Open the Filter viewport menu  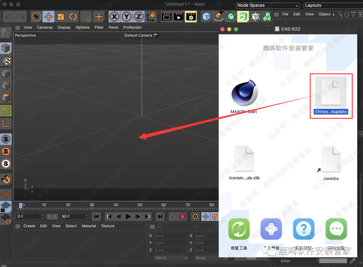pyautogui.click(x=99, y=27)
